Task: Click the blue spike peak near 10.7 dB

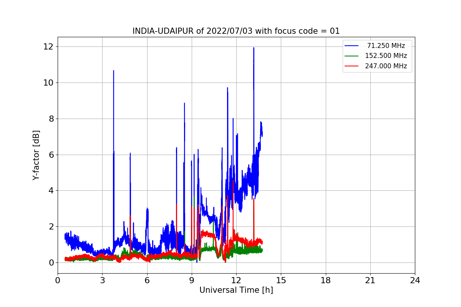Action: pos(113,71)
